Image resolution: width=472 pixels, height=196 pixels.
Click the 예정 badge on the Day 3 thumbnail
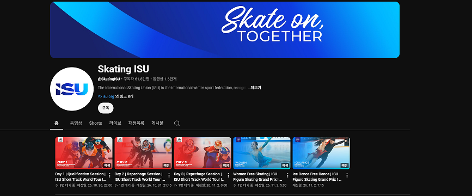pos(226,166)
